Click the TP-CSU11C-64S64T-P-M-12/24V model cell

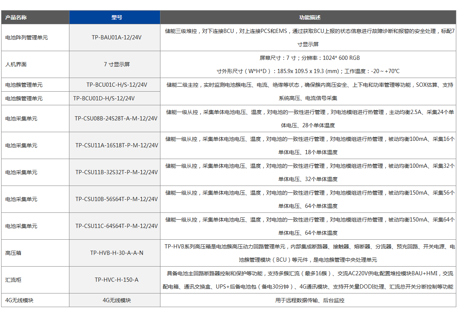116,226
